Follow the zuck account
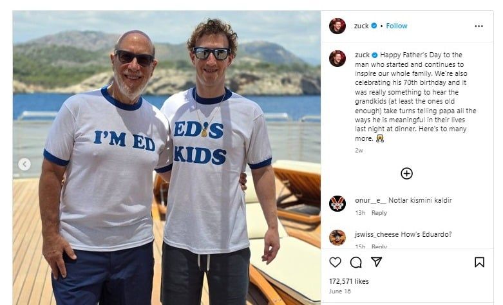Screen dimensions: 503x305 (397, 26)
